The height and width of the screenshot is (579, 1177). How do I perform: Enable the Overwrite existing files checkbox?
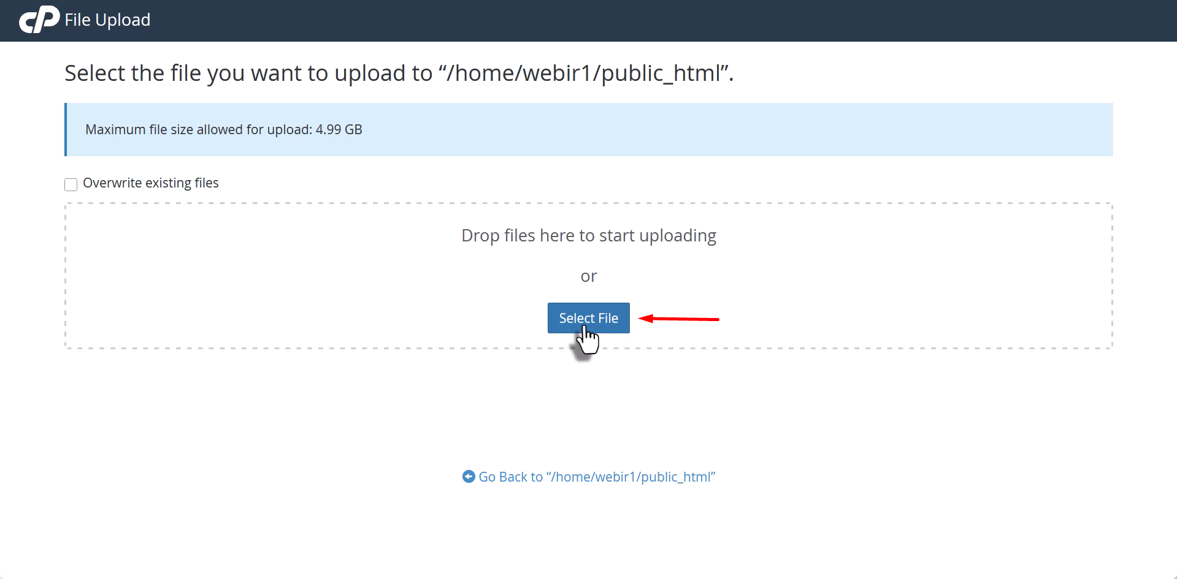coord(71,184)
